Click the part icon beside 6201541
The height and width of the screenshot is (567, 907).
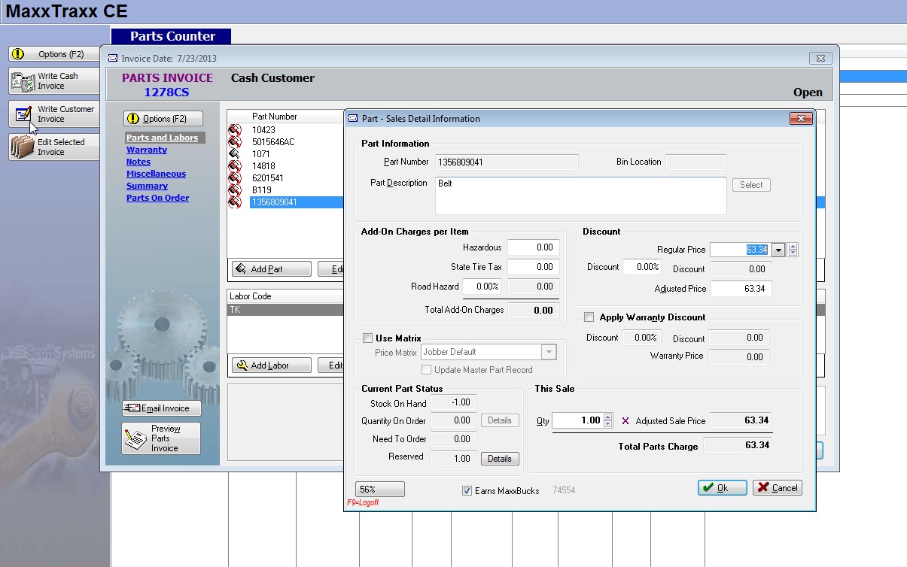236,178
